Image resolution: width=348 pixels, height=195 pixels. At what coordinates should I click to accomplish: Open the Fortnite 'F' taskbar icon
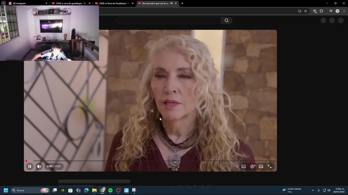click(x=126, y=190)
